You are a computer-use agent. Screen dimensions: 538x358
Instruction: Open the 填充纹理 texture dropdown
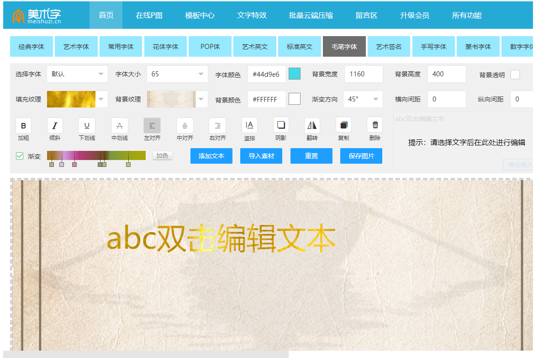point(77,99)
